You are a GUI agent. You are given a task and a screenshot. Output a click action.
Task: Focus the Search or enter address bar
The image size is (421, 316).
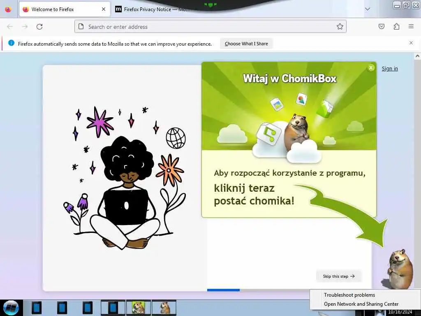[x=210, y=27]
